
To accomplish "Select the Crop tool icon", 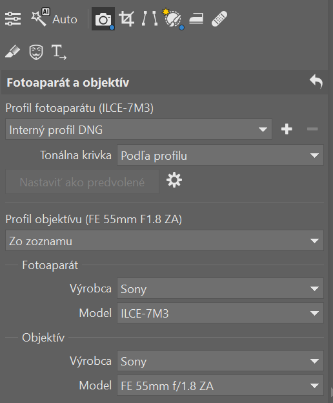I will (126, 19).
